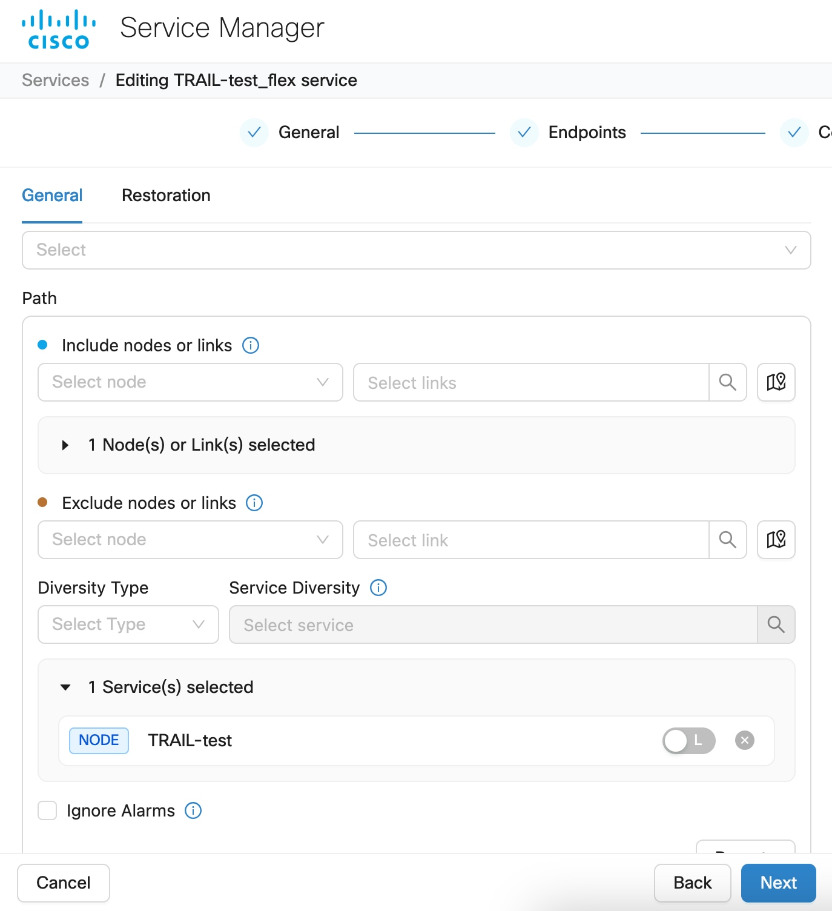Click the NODE tag on TRAIL-test
Viewport: 832px width, 911px height.
pyautogui.click(x=99, y=740)
